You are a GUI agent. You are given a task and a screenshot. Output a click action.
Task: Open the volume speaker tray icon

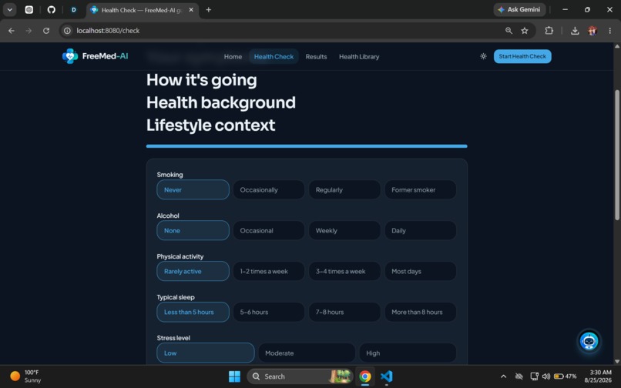coord(546,376)
